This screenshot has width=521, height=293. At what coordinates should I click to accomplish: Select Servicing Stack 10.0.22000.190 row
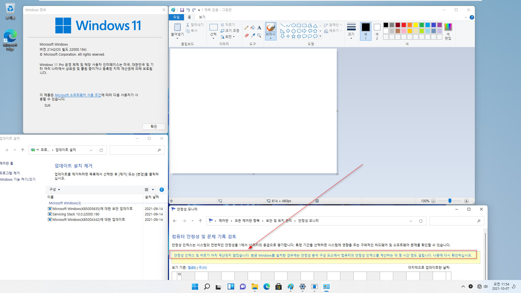click(105, 214)
